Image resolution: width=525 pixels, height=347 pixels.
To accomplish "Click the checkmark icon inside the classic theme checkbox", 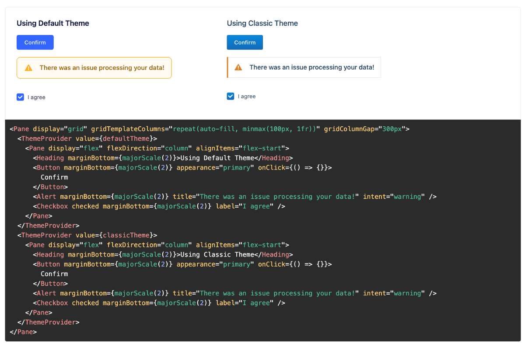I will tap(230, 96).
